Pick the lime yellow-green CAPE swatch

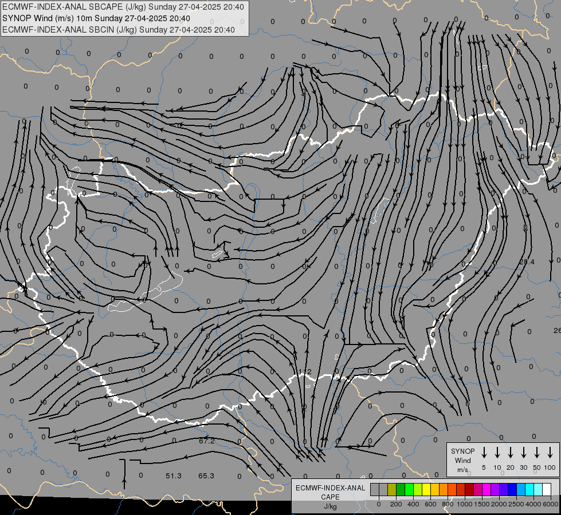point(418,489)
